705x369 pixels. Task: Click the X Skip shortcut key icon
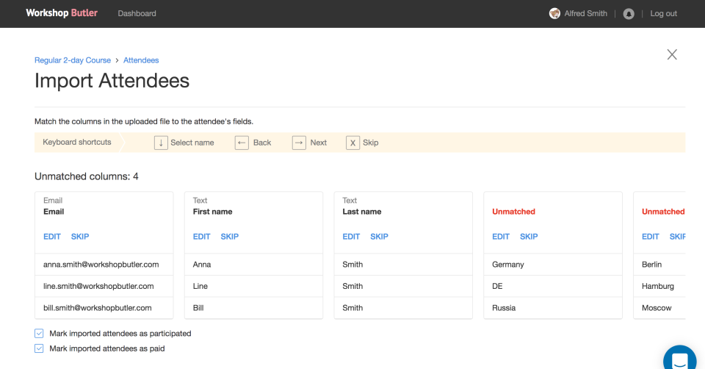click(x=353, y=143)
